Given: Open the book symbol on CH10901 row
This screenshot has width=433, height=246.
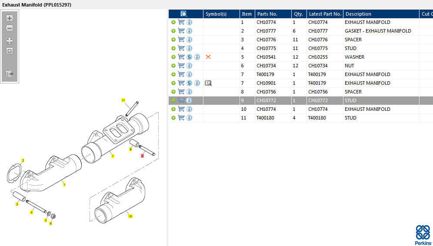Looking at the screenshot, I should [208, 83].
